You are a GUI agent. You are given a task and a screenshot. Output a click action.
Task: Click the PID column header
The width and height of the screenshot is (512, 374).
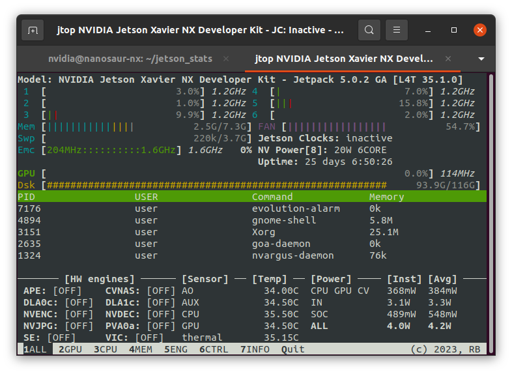point(26,197)
